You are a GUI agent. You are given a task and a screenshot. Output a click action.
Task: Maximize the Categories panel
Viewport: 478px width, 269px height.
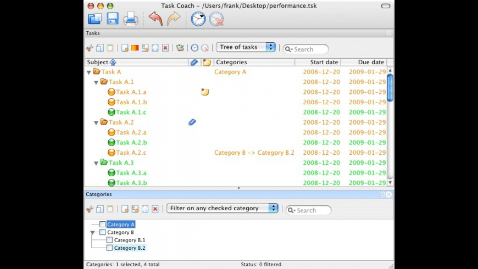pyautogui.click(x=382, y=194)
